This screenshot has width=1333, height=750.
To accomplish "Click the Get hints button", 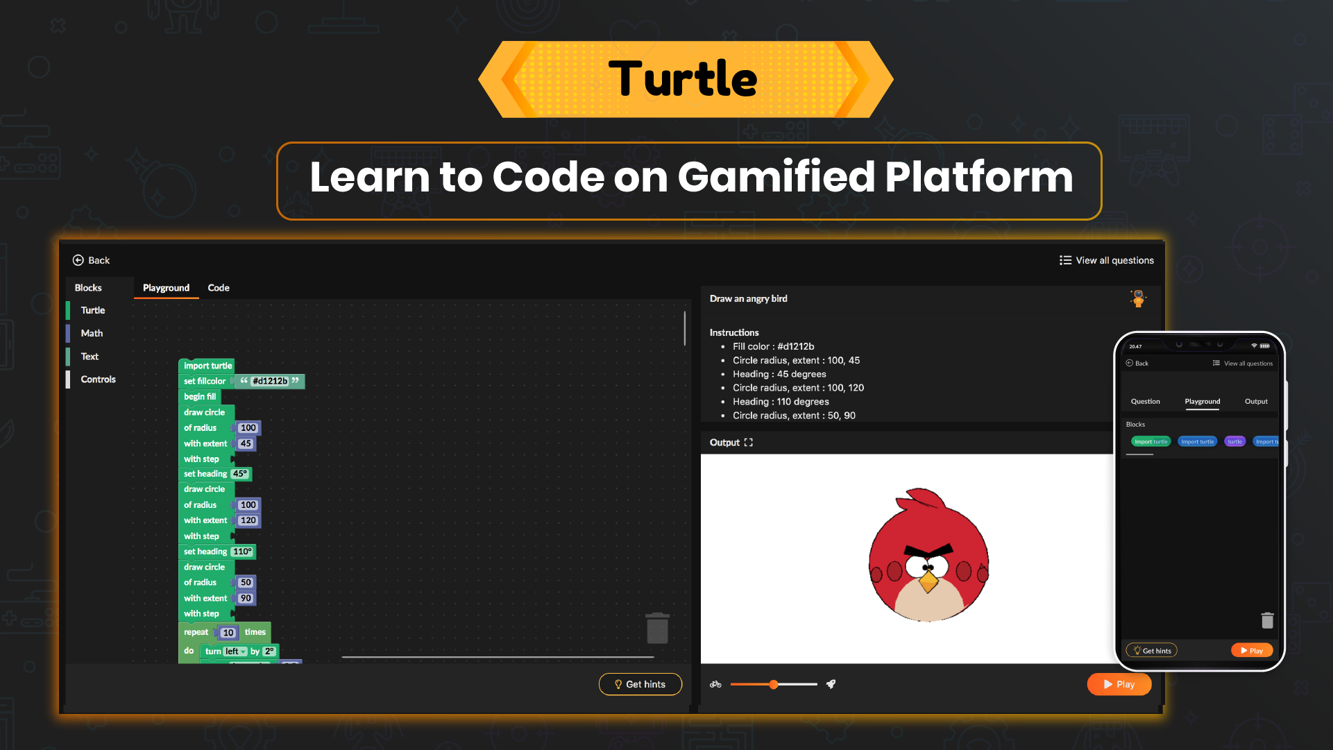I will (640, 684).
